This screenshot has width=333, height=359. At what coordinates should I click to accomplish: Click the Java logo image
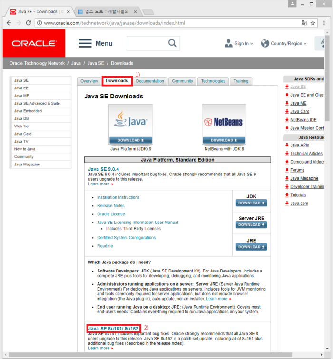click(131, 121)
